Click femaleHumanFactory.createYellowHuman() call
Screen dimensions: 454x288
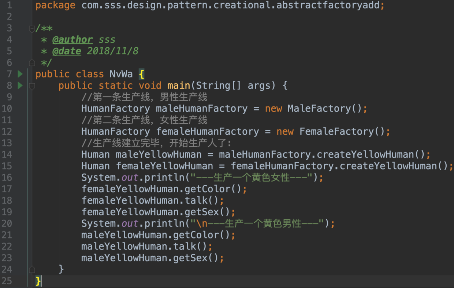point(339,166)
